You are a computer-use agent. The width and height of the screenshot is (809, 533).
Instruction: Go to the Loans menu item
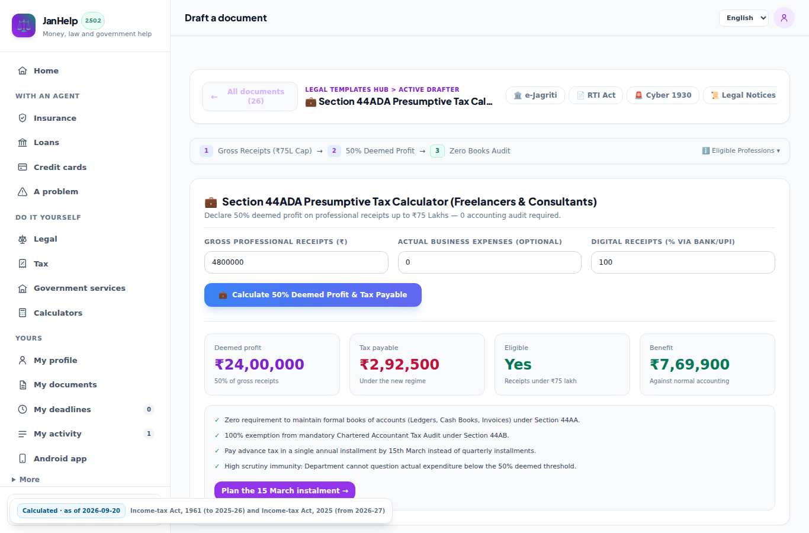[85, 142]
